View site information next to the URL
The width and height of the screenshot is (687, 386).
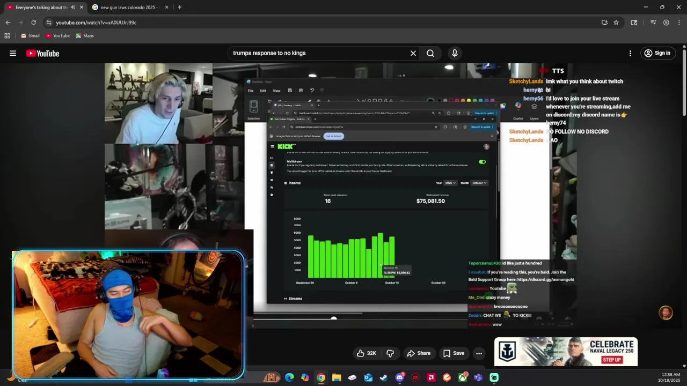[49, 23]
